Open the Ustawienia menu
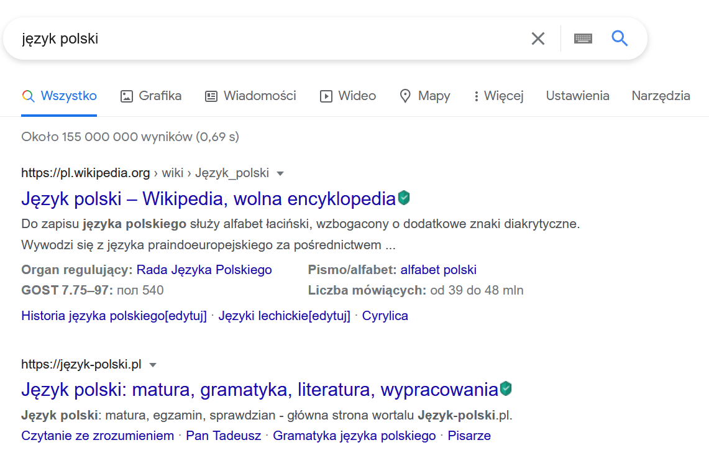 (577, 96)
